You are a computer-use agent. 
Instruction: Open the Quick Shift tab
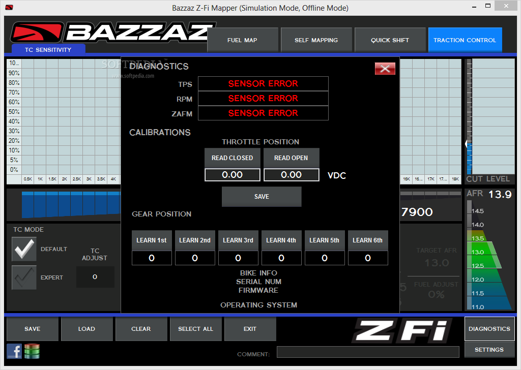(x=390, y=40)
